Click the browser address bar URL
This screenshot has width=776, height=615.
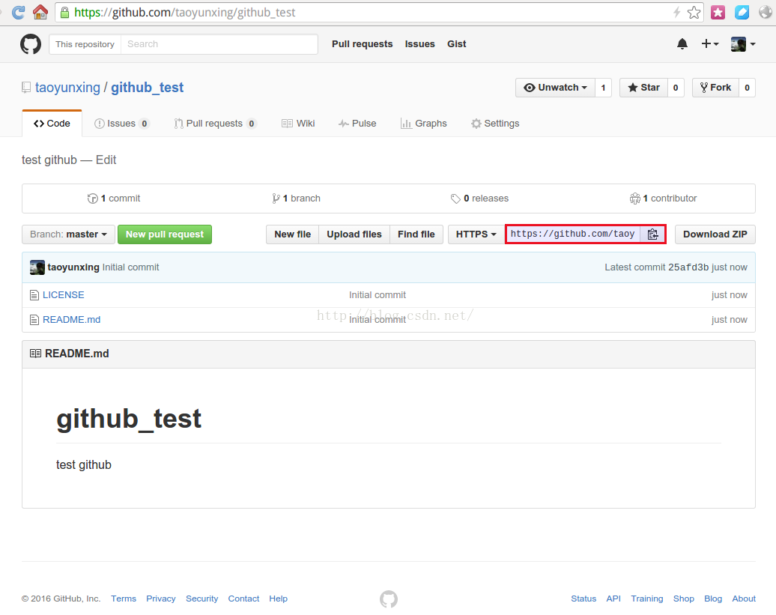184,13
